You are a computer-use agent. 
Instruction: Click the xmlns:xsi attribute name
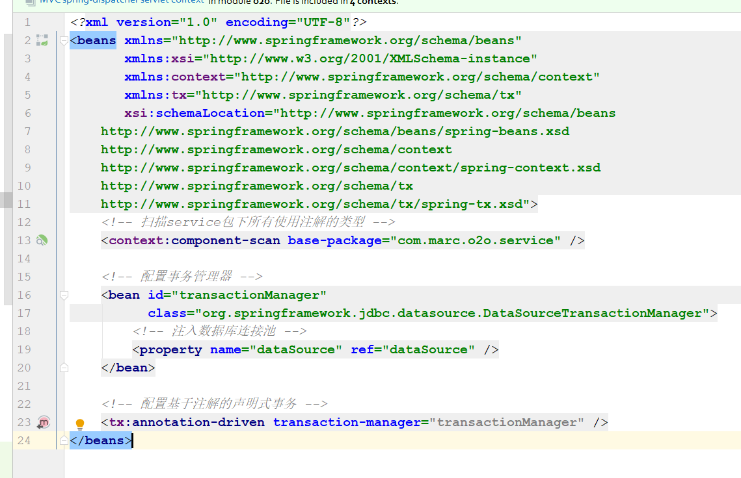[x=159, y=58]
